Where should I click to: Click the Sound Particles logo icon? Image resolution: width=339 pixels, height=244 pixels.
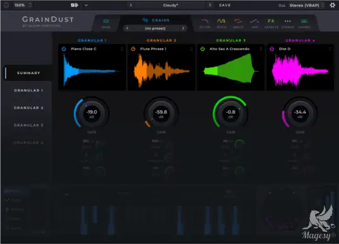(x=6, y=5)
